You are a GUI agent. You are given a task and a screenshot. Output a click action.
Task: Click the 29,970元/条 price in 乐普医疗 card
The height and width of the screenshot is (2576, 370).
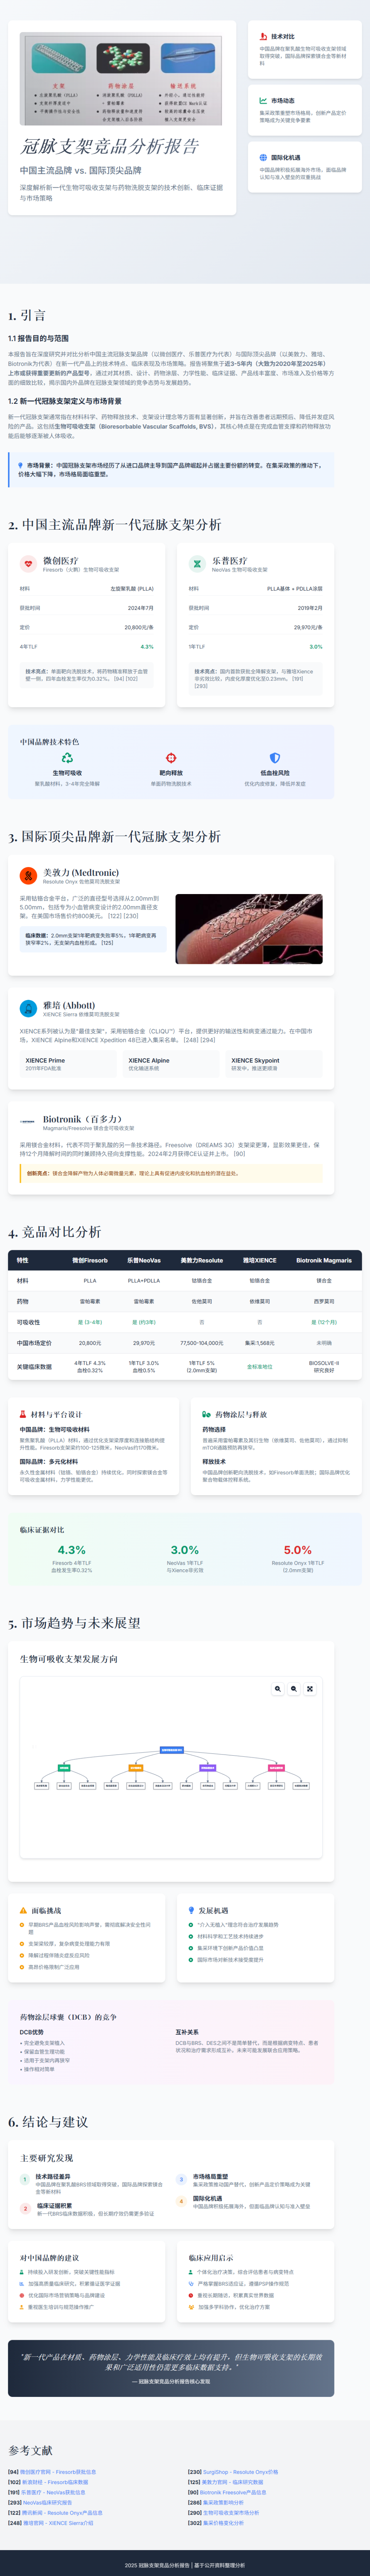tap(308, 628)
